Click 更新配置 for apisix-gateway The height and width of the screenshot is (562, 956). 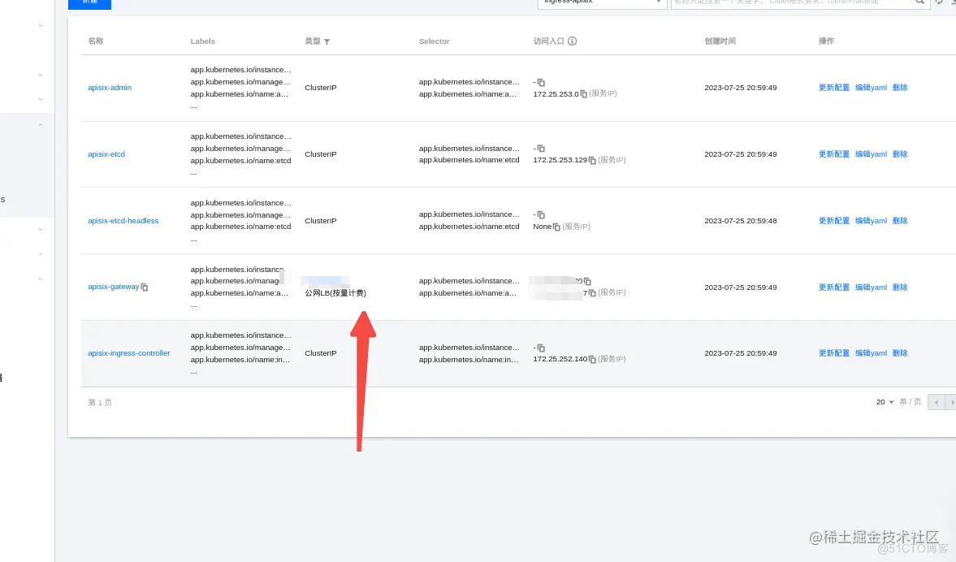point(833,287)
